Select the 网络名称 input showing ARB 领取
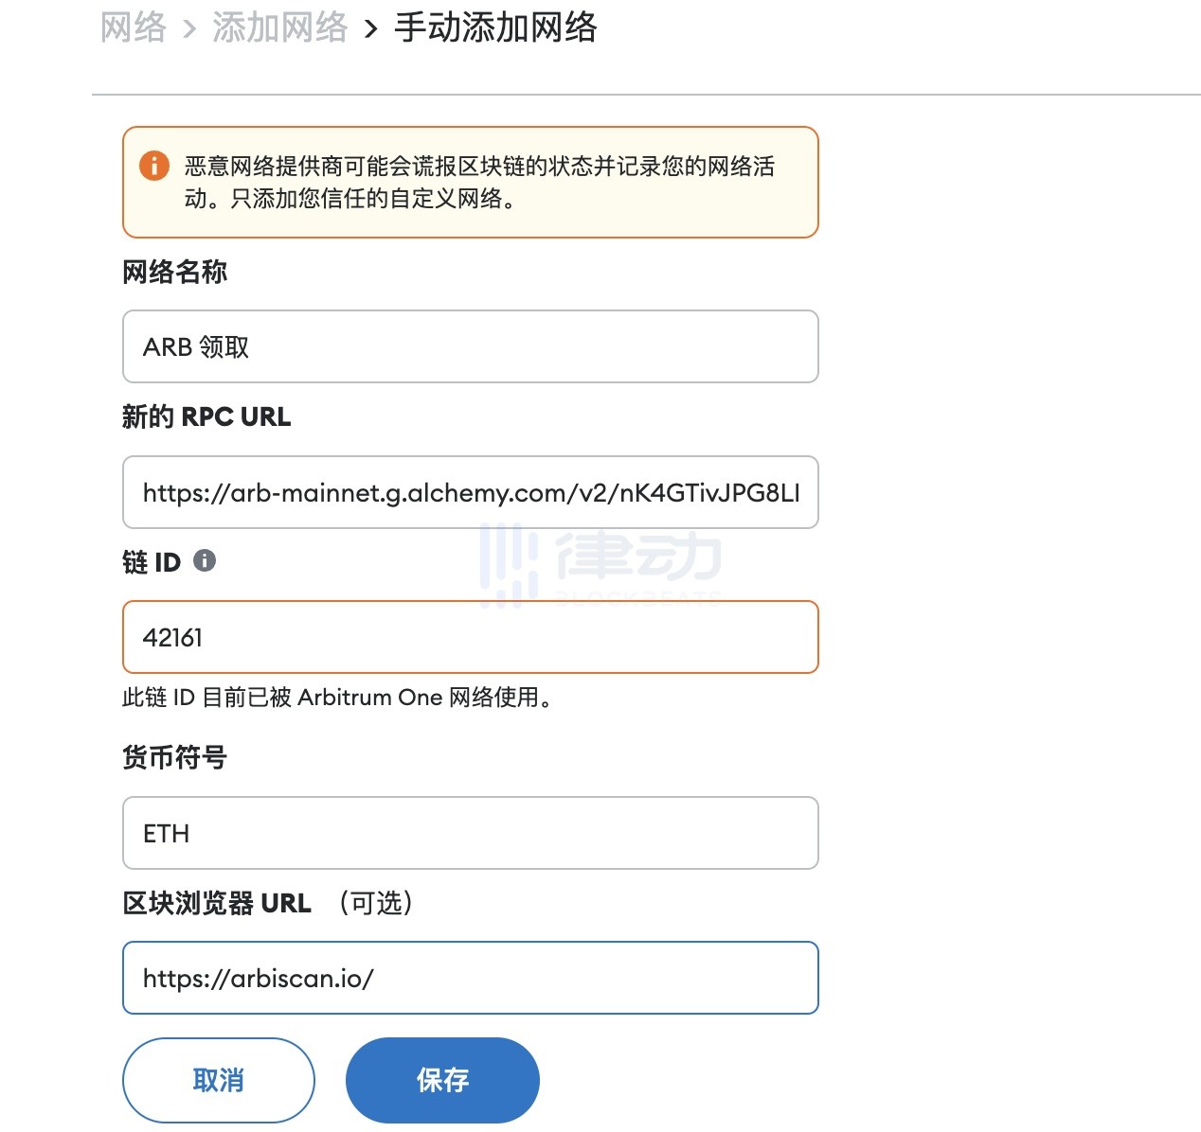 coord(470,346)
